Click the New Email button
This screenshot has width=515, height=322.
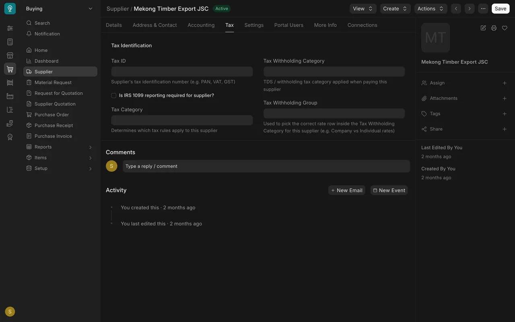(x=347, y=190)
